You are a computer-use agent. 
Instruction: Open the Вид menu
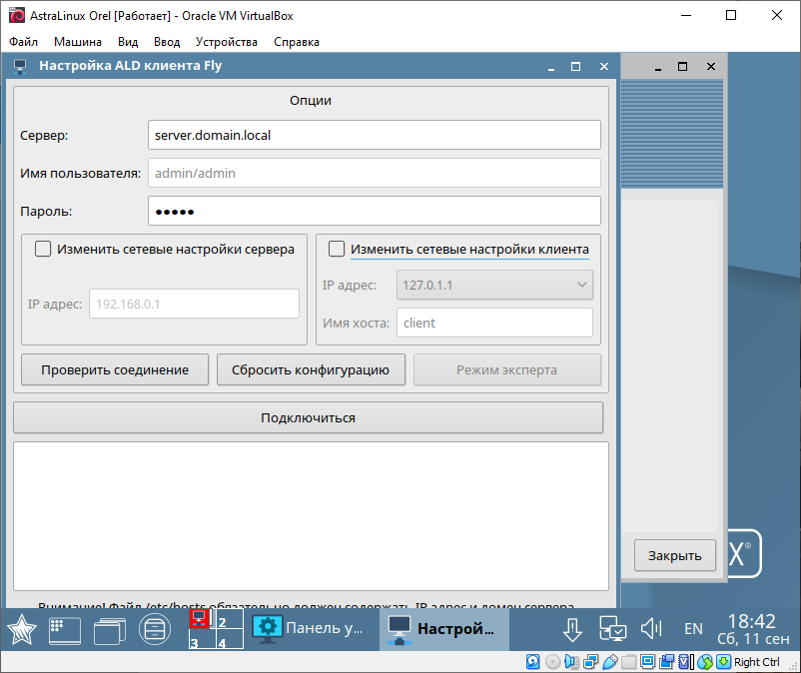click(128, 42)
